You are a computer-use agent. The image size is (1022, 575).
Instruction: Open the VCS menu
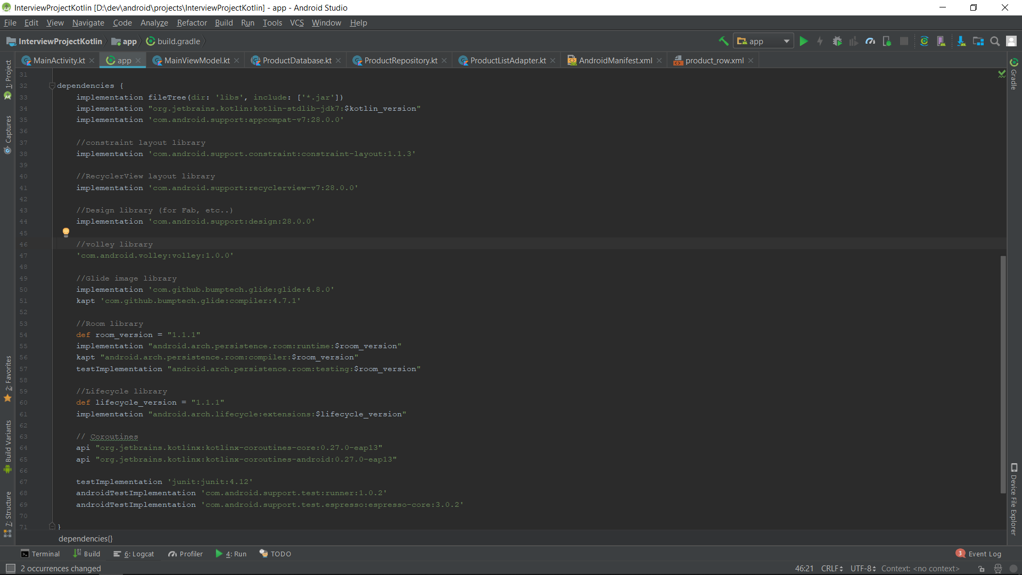(297, 23)
